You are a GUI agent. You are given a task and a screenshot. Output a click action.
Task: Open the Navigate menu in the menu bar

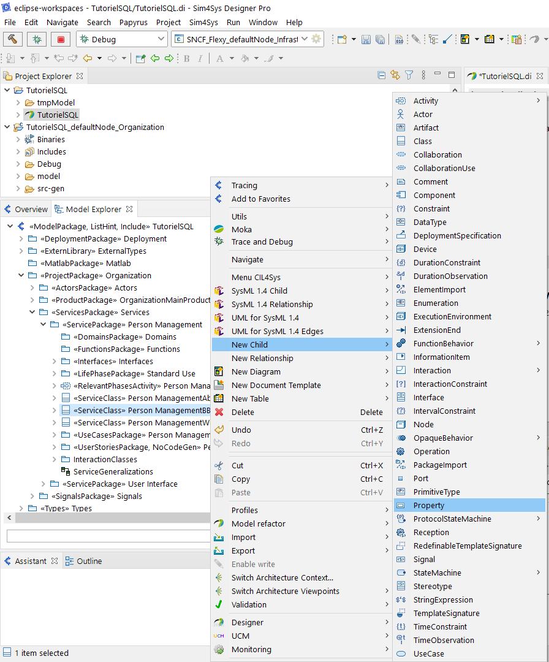(62, 23)
